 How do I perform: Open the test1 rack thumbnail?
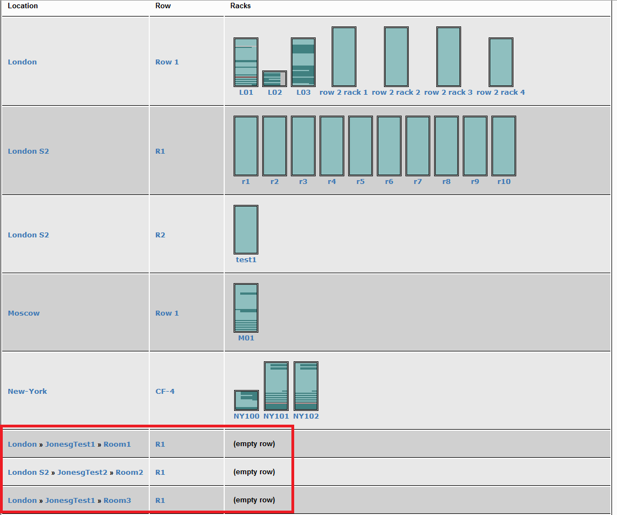point(246,230)
